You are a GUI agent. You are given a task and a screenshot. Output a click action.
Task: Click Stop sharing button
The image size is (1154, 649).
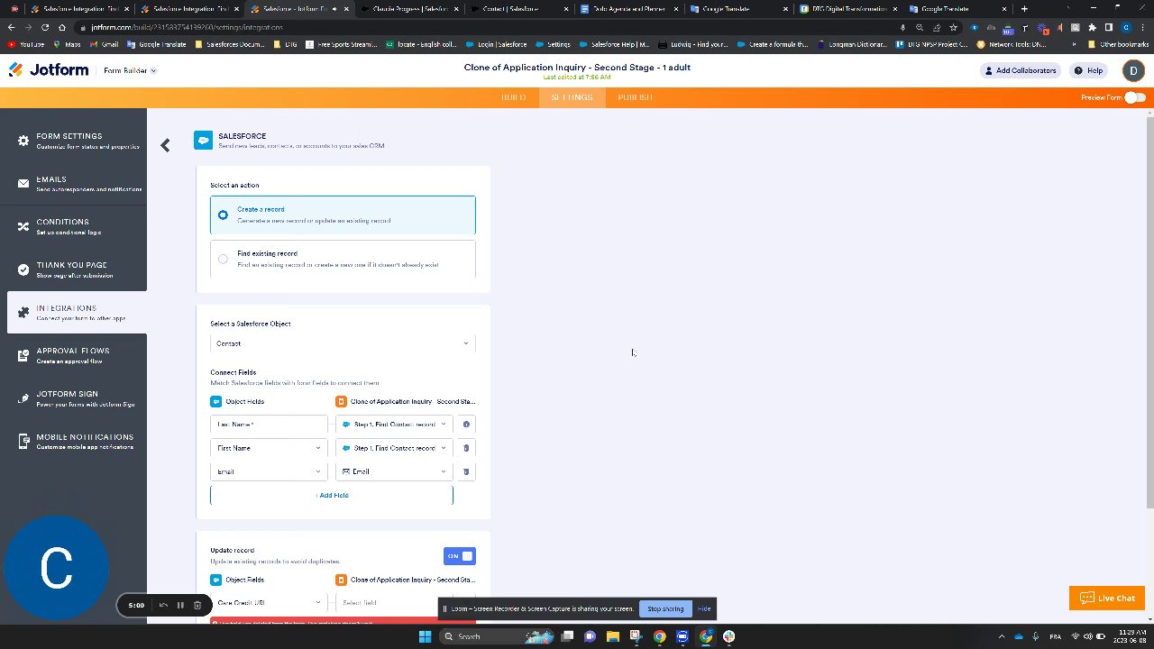coord(665,608)
